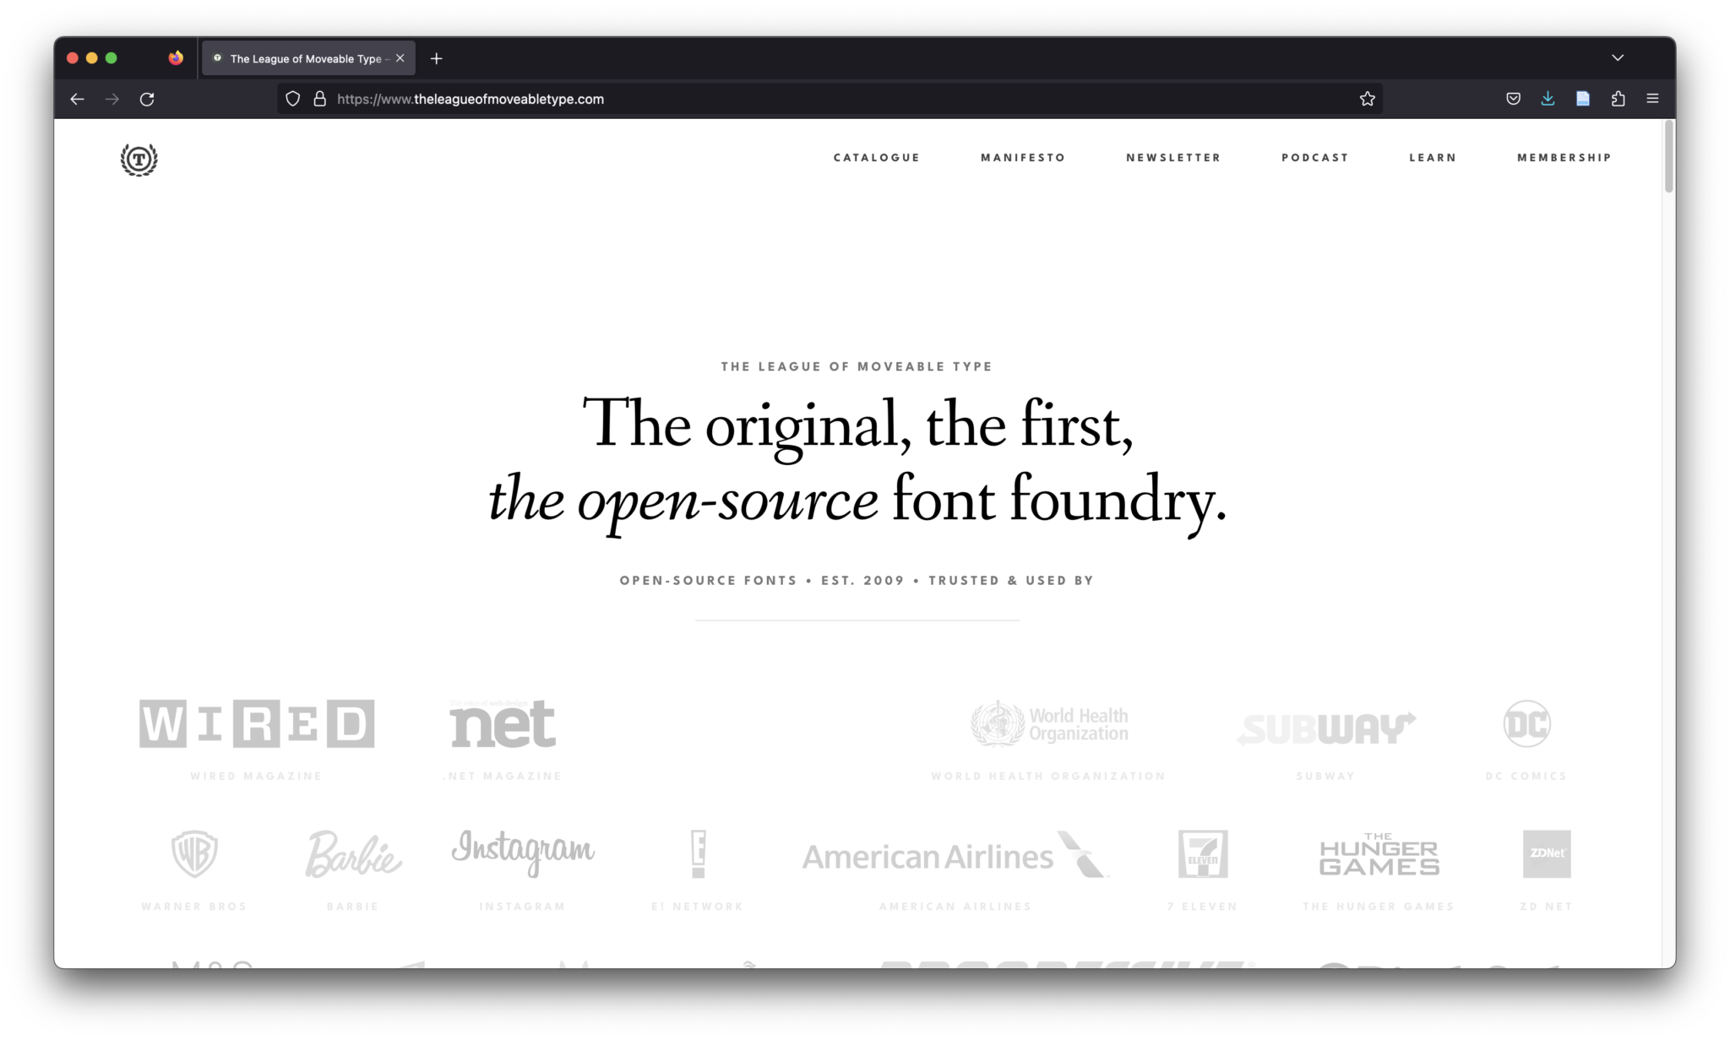Click the 'ZD NET' caption
The height and width of the screenshot is (1040, 1730).
tap(1547, 907)
